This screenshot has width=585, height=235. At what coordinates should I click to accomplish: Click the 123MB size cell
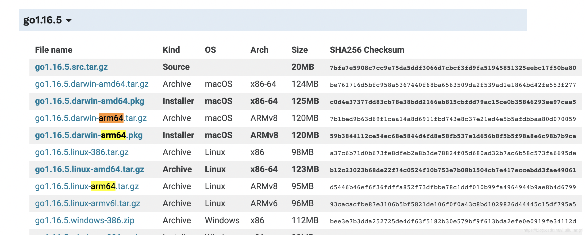point(305,169)
